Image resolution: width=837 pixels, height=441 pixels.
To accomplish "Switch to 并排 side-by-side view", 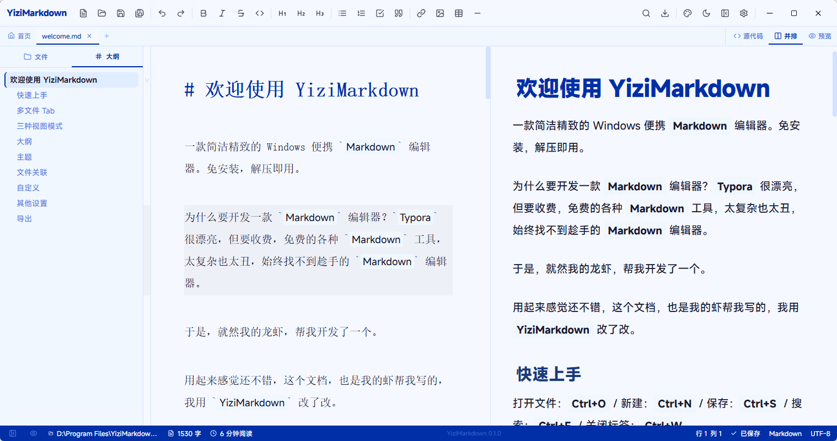I will (786, 36).
